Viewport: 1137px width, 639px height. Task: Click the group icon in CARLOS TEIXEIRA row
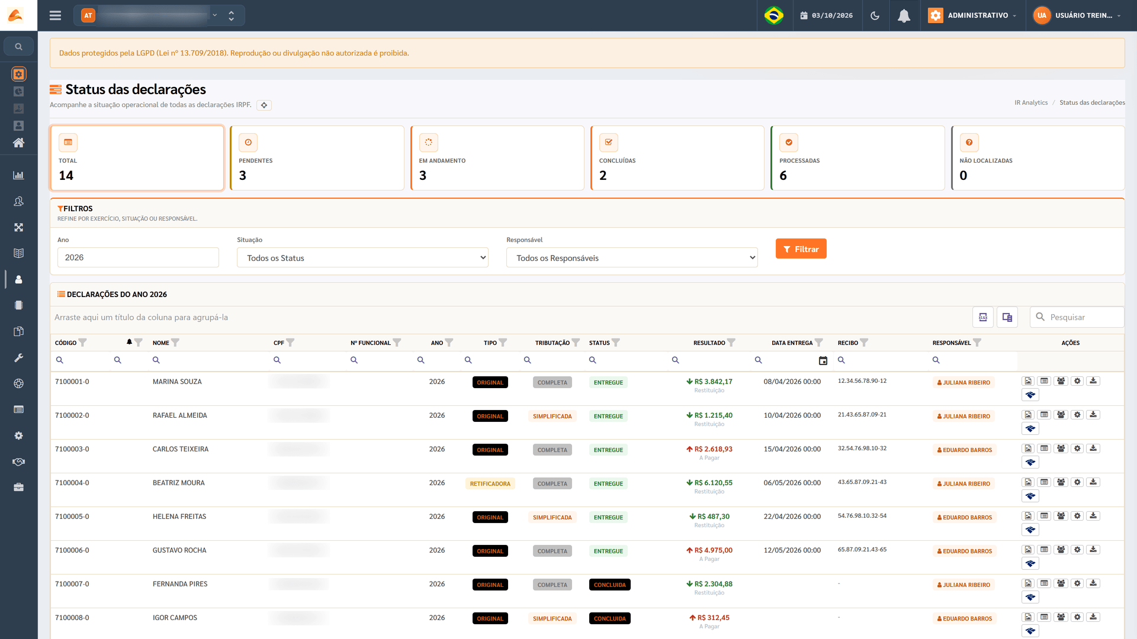pyautogui.click(x=1061, y=448)
